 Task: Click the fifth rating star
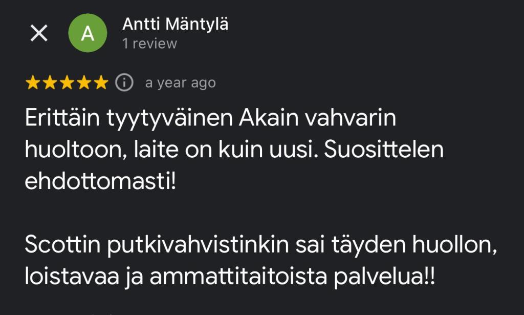(101, 82)
